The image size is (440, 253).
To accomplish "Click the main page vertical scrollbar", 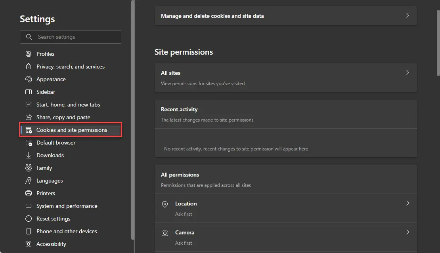I will pos(438,43).
